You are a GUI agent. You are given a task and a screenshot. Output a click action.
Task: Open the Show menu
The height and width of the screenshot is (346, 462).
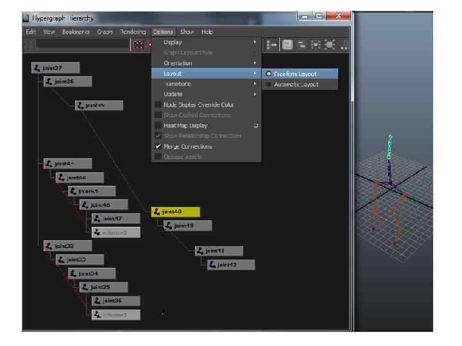coord(187,32)
